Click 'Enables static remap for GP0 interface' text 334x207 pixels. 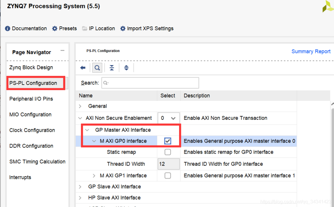(x=229, y=152)
